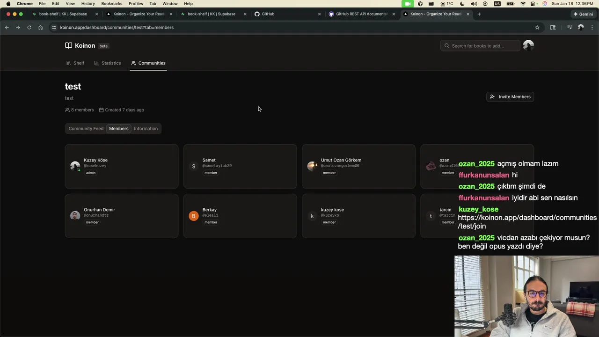Click the @umutozangorkem06 username
This screenshot has height=337, width=599.
coord(340,166)
